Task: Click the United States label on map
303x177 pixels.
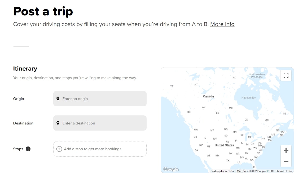Action: (224, 145)
